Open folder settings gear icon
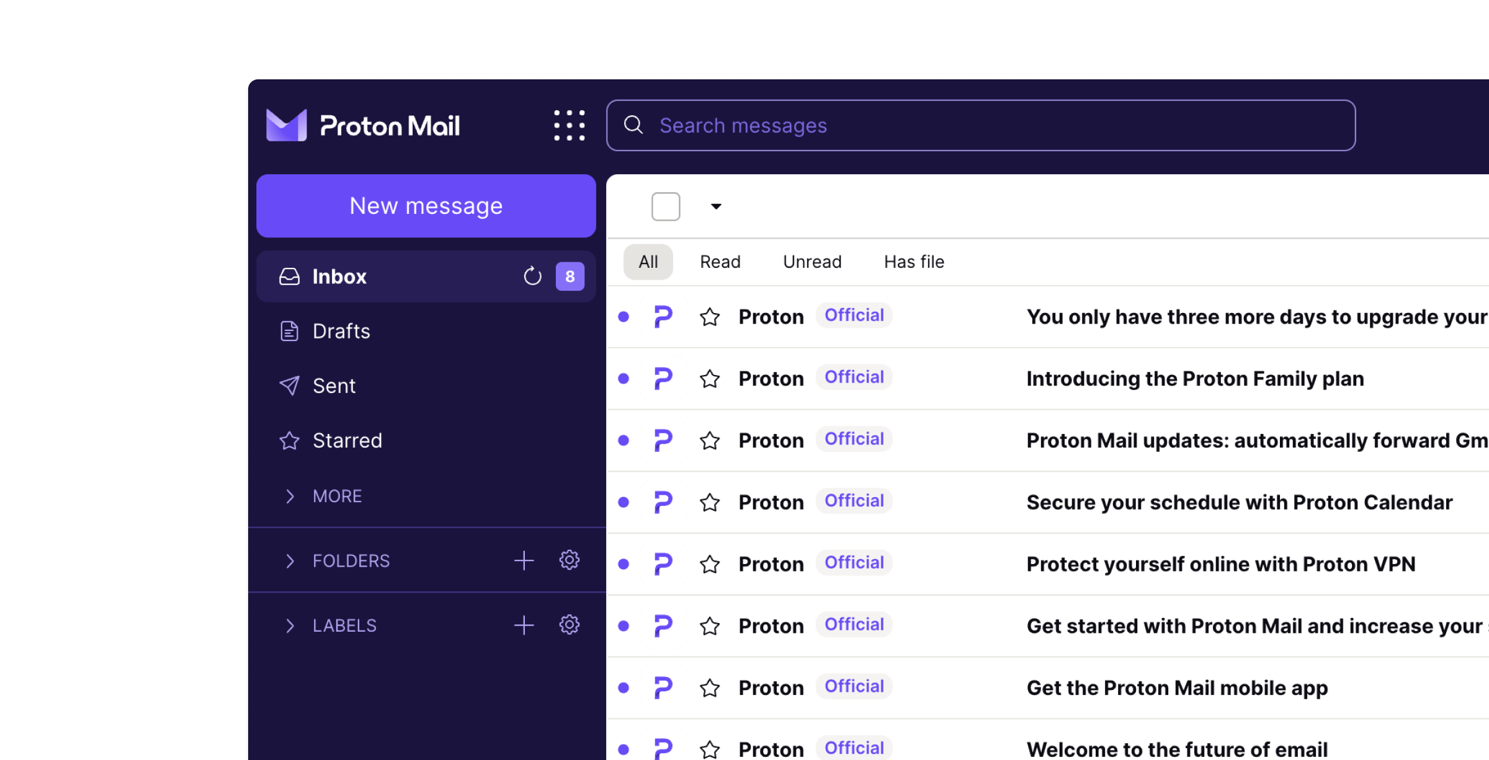The width and height of the screenshot is (1489, 760). (x=569, y=560)
